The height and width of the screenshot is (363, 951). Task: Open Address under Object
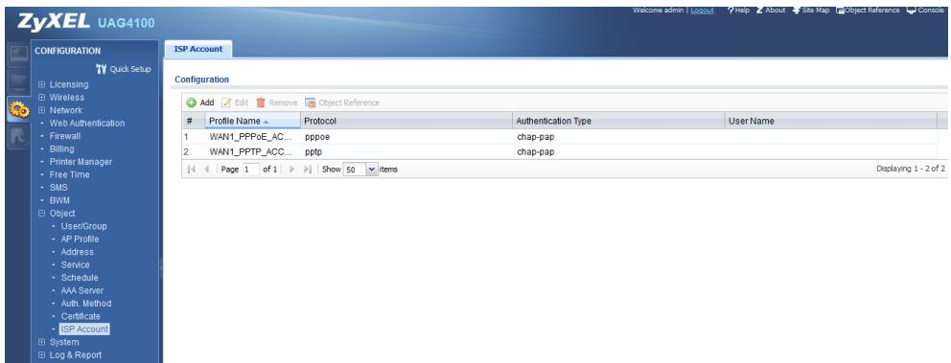(77, 252)
